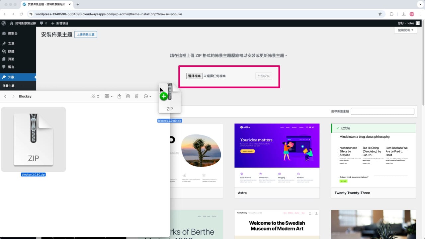The height and width of the screenshot is (239, 425).
Task: Open 外觀 menu in WordPress sidebar
Action: click(x=11, y=77)
